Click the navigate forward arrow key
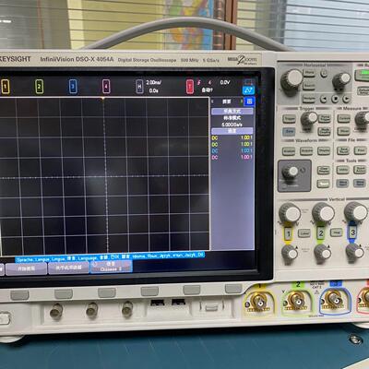 tap(346, 99)
